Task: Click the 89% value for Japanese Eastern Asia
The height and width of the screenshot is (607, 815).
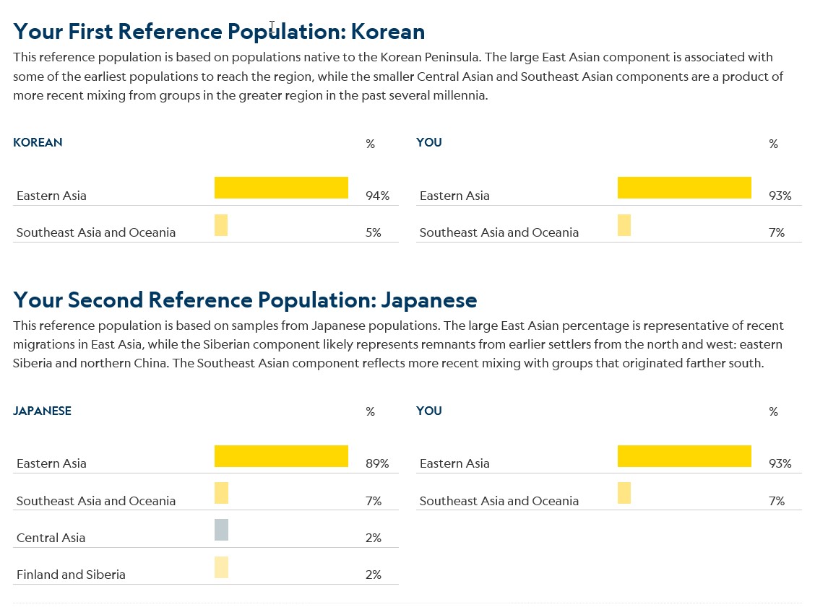Action: click(377, 463)
